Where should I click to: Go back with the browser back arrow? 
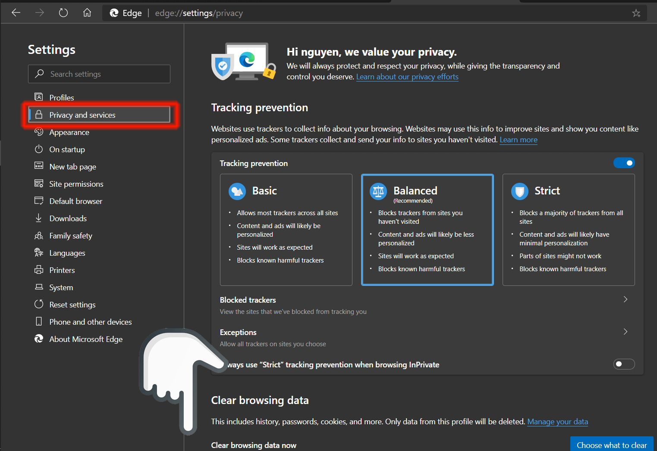[x=16, y=13]
